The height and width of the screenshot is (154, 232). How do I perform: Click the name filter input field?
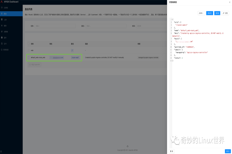pyautogui.click(x=55, y=26)
